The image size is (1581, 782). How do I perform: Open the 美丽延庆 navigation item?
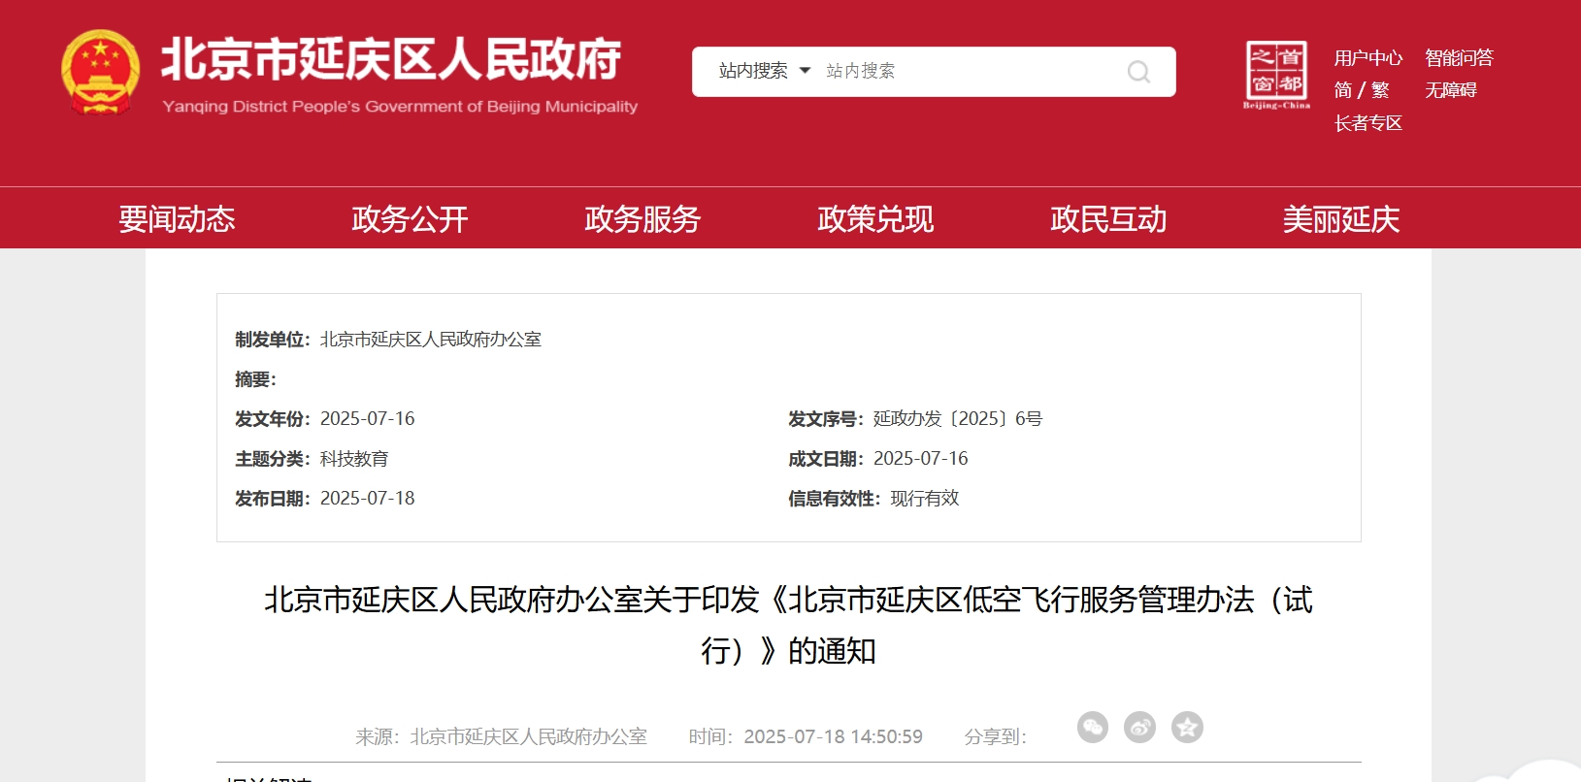(x=1341, y=219)
